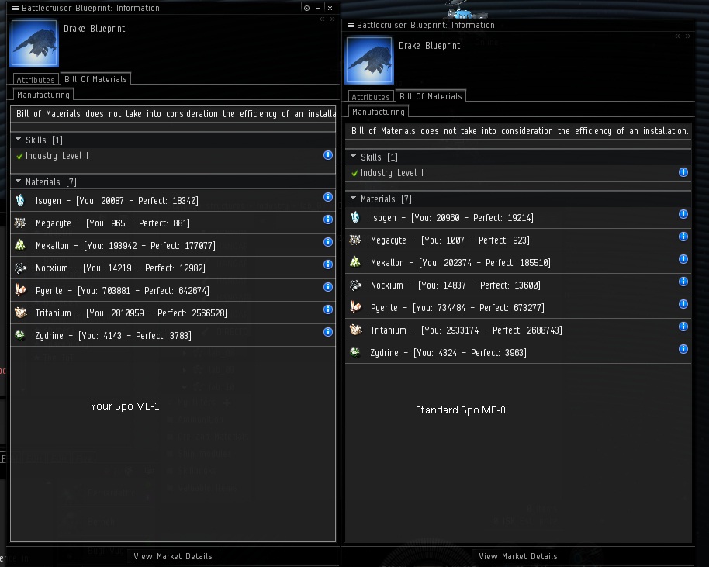Go back using right window history arrows
Image resolution: width=709 pixels, height=567 pixels.
(x=677, y=36)
